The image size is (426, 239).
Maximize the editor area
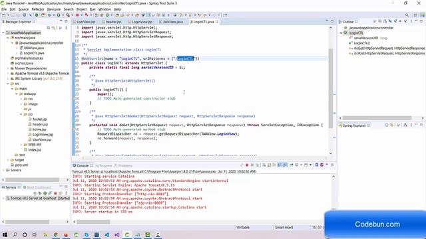pyautogui.click(x=332, y=21)
